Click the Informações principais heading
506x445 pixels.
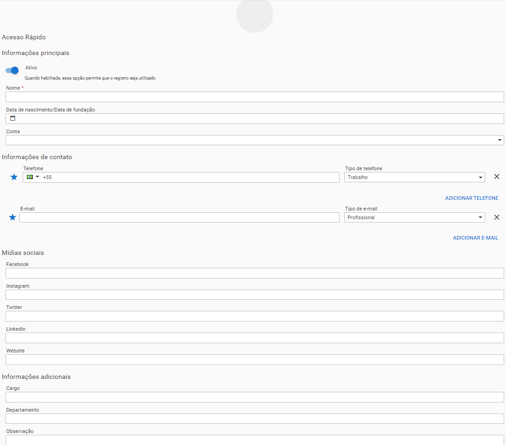tap(35, 53)
